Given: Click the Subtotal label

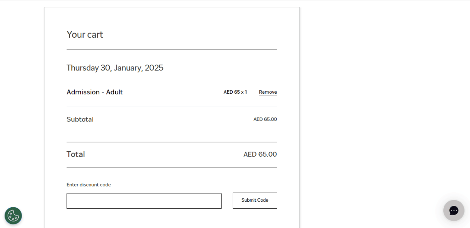Looking at the screenshot, I should 80,120.
